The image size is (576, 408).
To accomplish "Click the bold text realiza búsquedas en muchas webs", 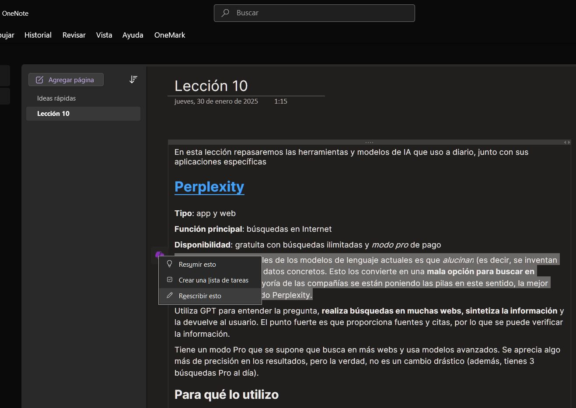I will [391, 311].
